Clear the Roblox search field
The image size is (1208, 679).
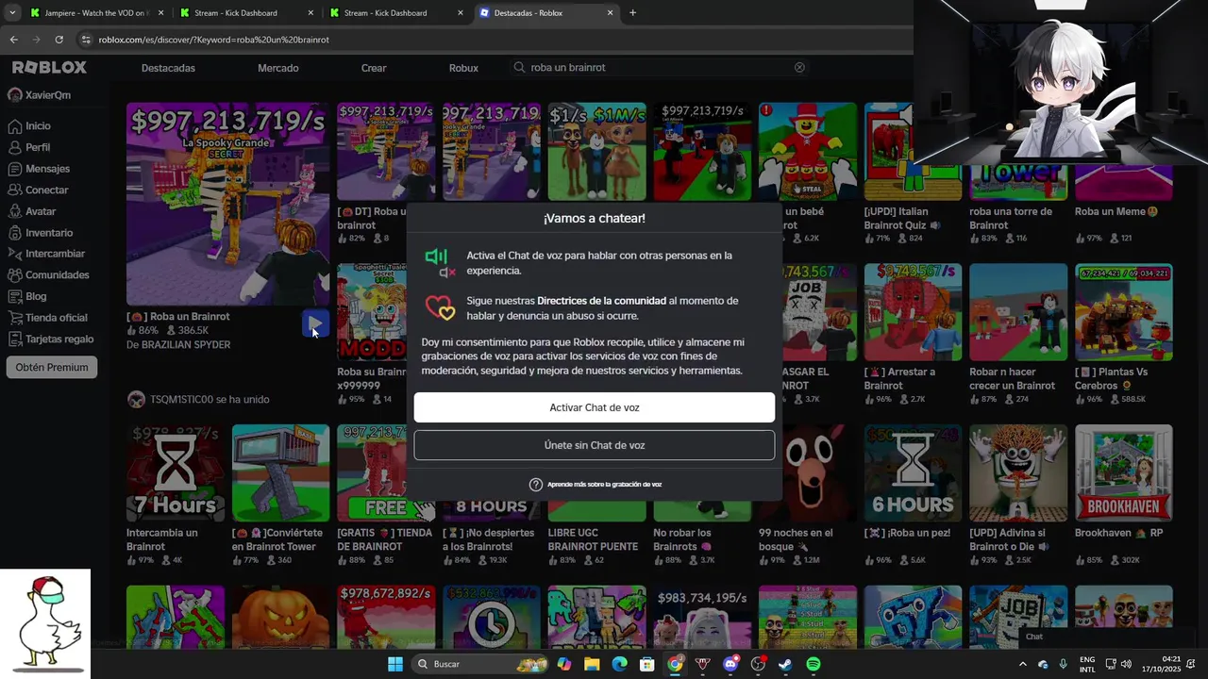799,68
